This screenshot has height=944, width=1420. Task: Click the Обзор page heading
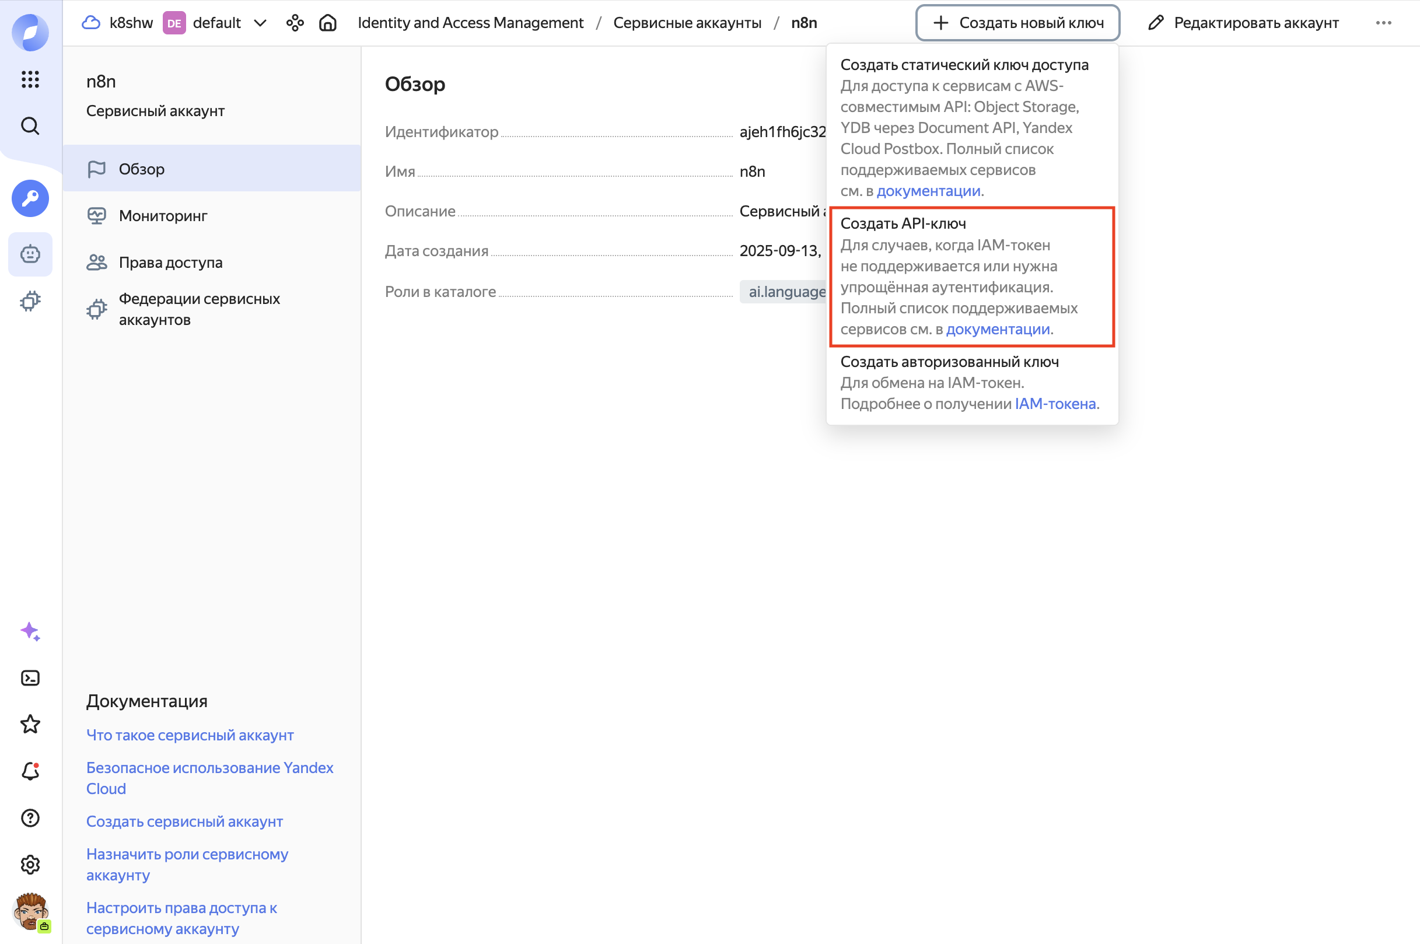[x=415, y=84]
